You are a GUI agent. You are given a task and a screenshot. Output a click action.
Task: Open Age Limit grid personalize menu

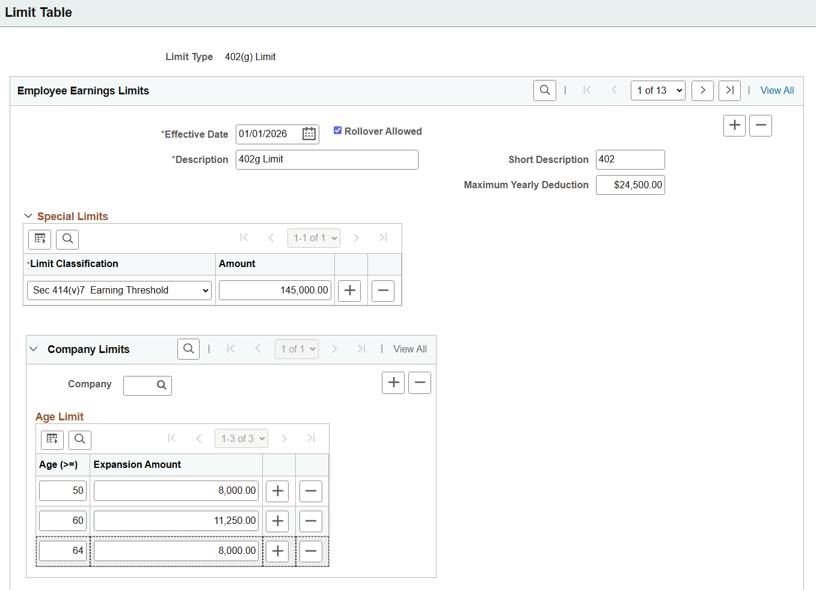click(52, 440)
